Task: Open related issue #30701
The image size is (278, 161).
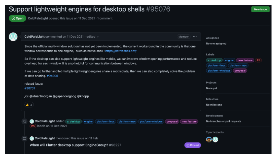Action: [30, 88]
